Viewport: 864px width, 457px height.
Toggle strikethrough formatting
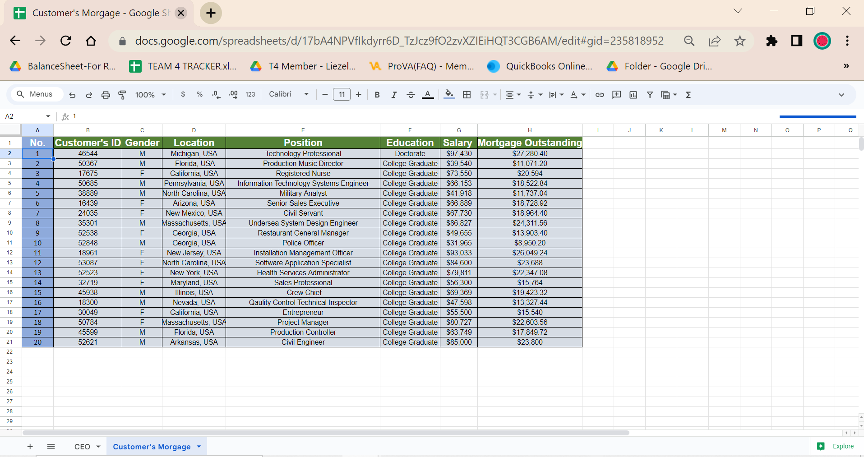(411, 95)
